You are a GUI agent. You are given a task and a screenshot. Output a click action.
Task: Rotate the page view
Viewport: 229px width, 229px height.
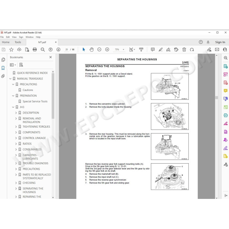point(192,49)
